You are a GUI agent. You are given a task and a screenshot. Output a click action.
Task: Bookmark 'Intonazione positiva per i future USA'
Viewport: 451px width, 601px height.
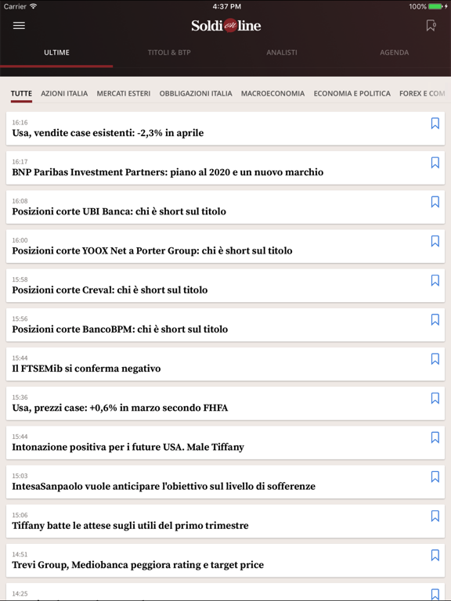pyautogui.click(x=435, y=437)
